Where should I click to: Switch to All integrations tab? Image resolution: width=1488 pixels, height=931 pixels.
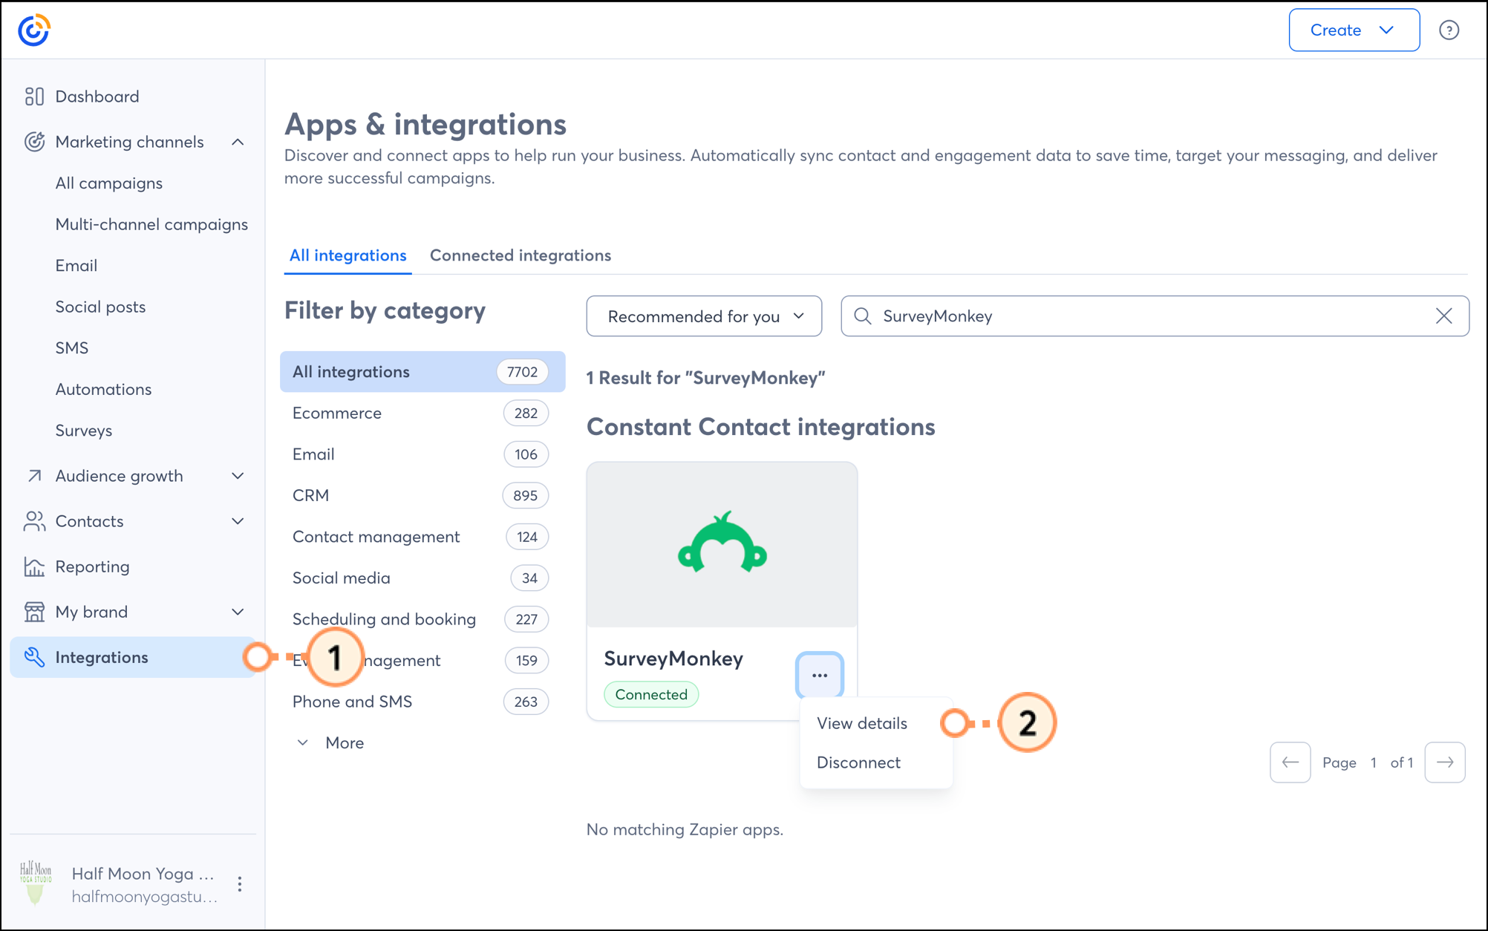point(347,255)
